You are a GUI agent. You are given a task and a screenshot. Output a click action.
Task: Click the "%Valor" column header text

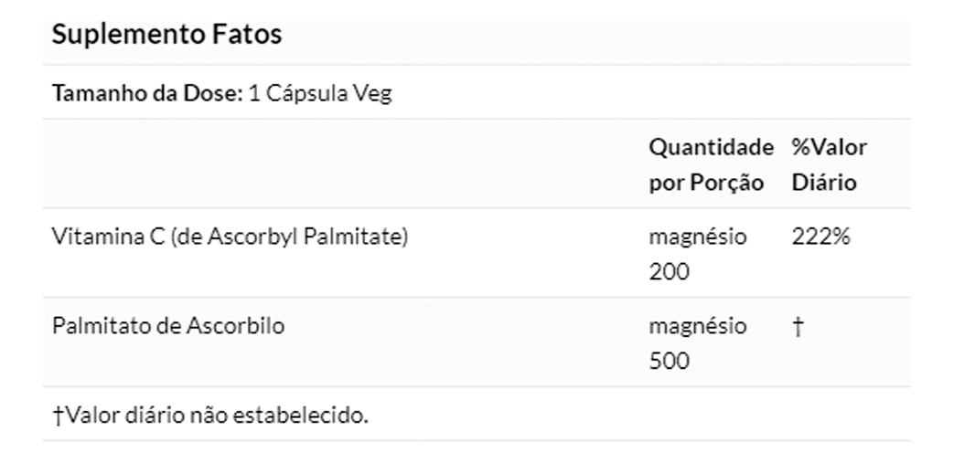click(x=829, y=147)
